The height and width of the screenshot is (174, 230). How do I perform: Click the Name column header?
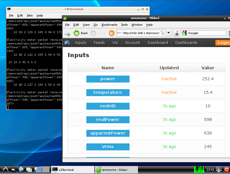pos(108,68)
